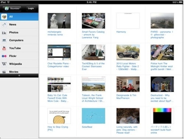Tap the Stumble! button

[12, 9]
